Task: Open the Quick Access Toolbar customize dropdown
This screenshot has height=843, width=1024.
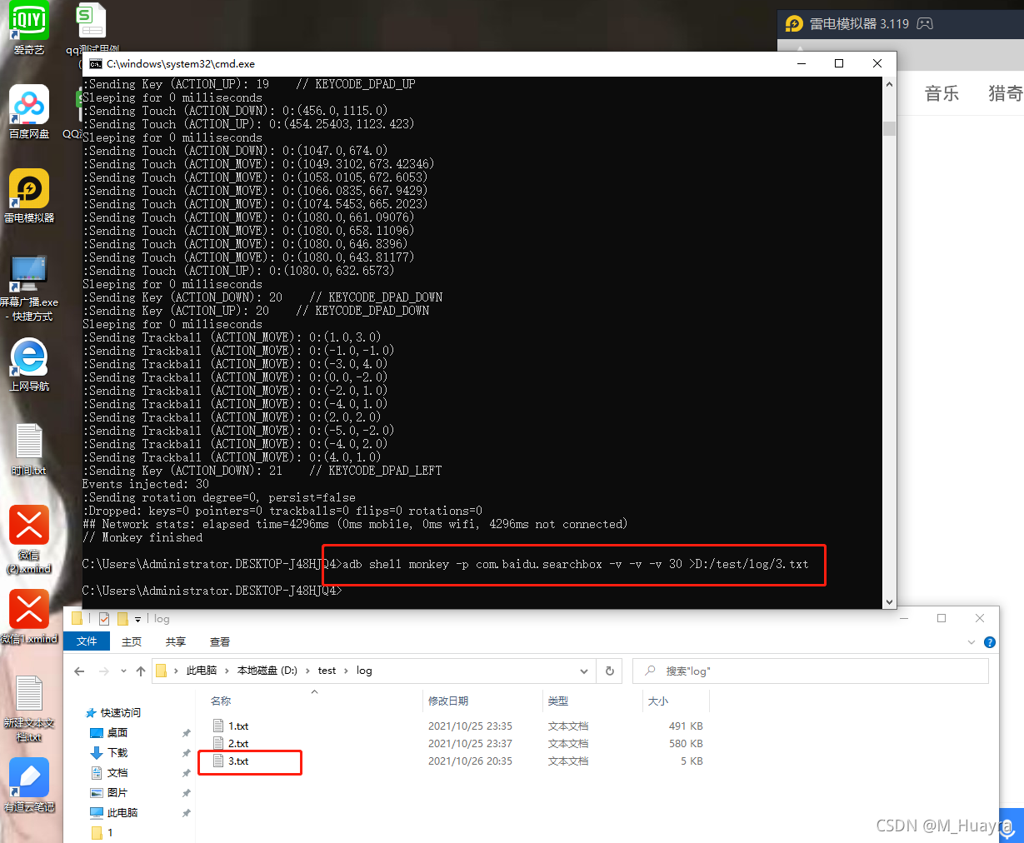Action: (x=138, y=618)
